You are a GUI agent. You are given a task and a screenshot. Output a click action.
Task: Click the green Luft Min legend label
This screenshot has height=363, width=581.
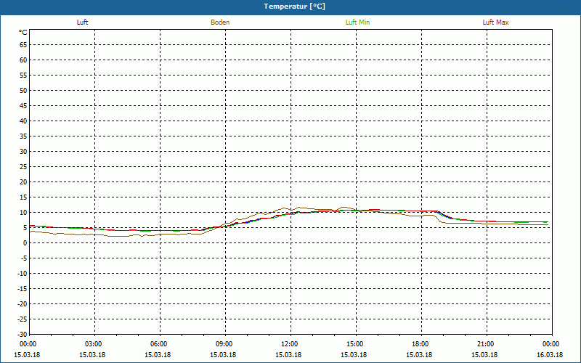pyautogui.click(x=357, y=23)
